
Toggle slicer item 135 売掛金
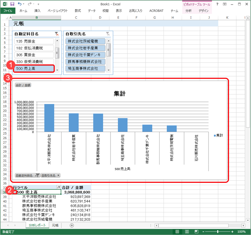point(34,41)
